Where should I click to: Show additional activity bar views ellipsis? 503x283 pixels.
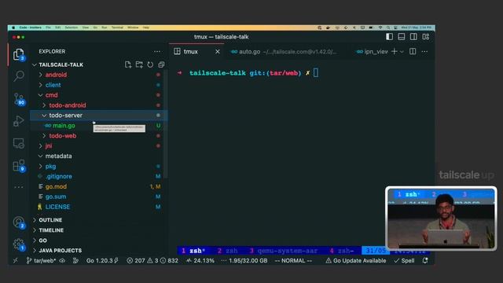[x=19, y=187]
